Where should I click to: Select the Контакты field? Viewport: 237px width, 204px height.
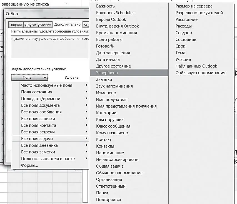(129, 146)
